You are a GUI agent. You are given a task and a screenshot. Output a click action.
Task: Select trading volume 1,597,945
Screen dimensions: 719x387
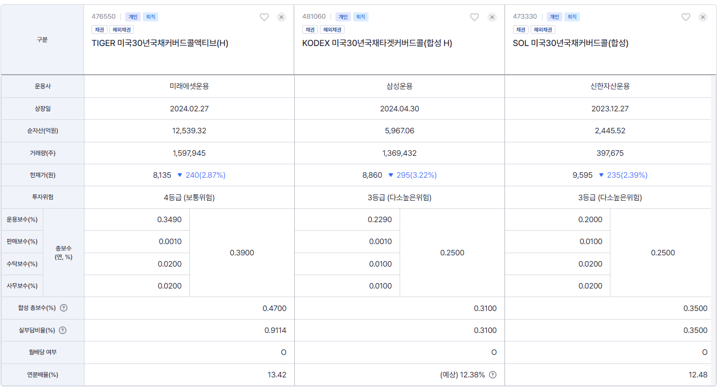pos(189,153)
